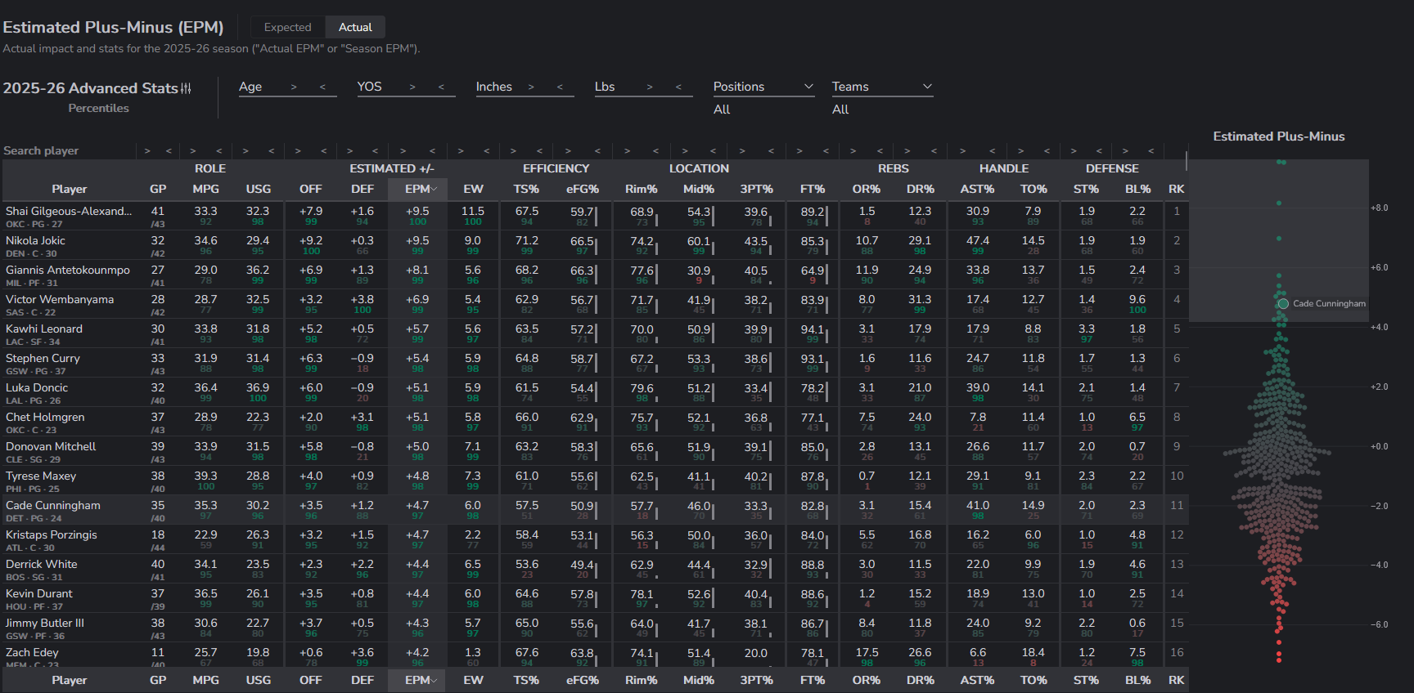Open Stephen Curry's player page
This screenshot has height=693, width=1414.
(x=43, y=358)
